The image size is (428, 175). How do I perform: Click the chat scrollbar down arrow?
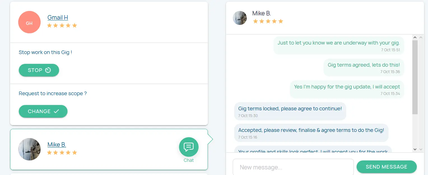[415, 149]
